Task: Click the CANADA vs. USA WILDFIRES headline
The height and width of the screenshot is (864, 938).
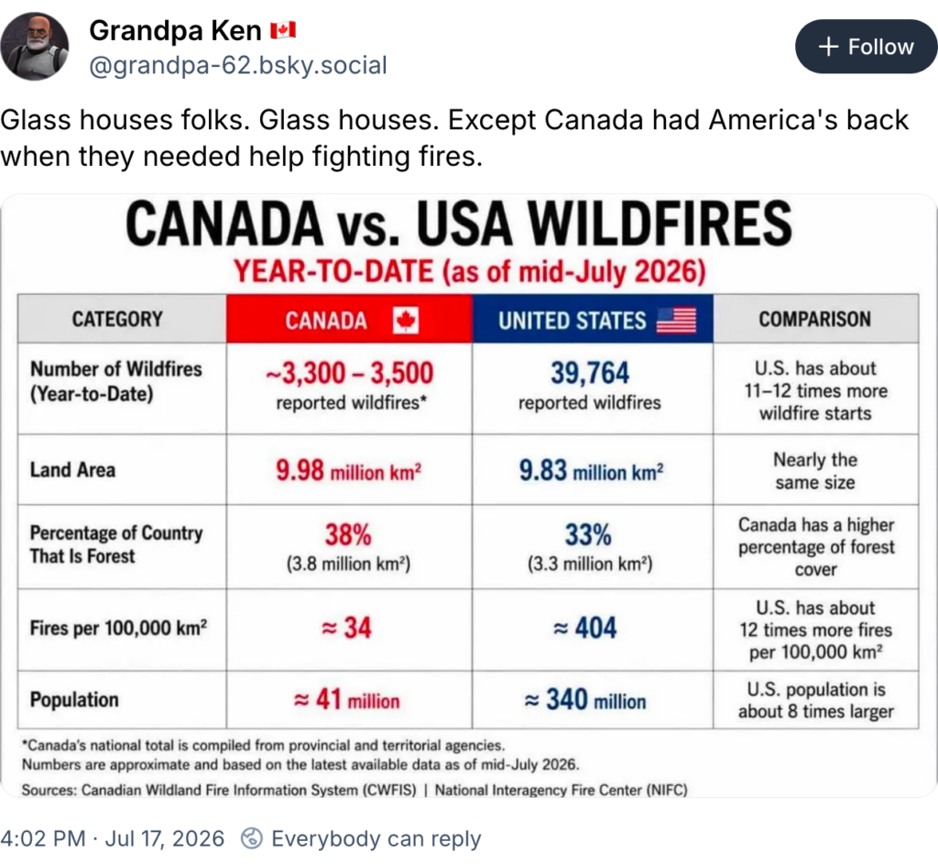Action: tap(459, 224)
